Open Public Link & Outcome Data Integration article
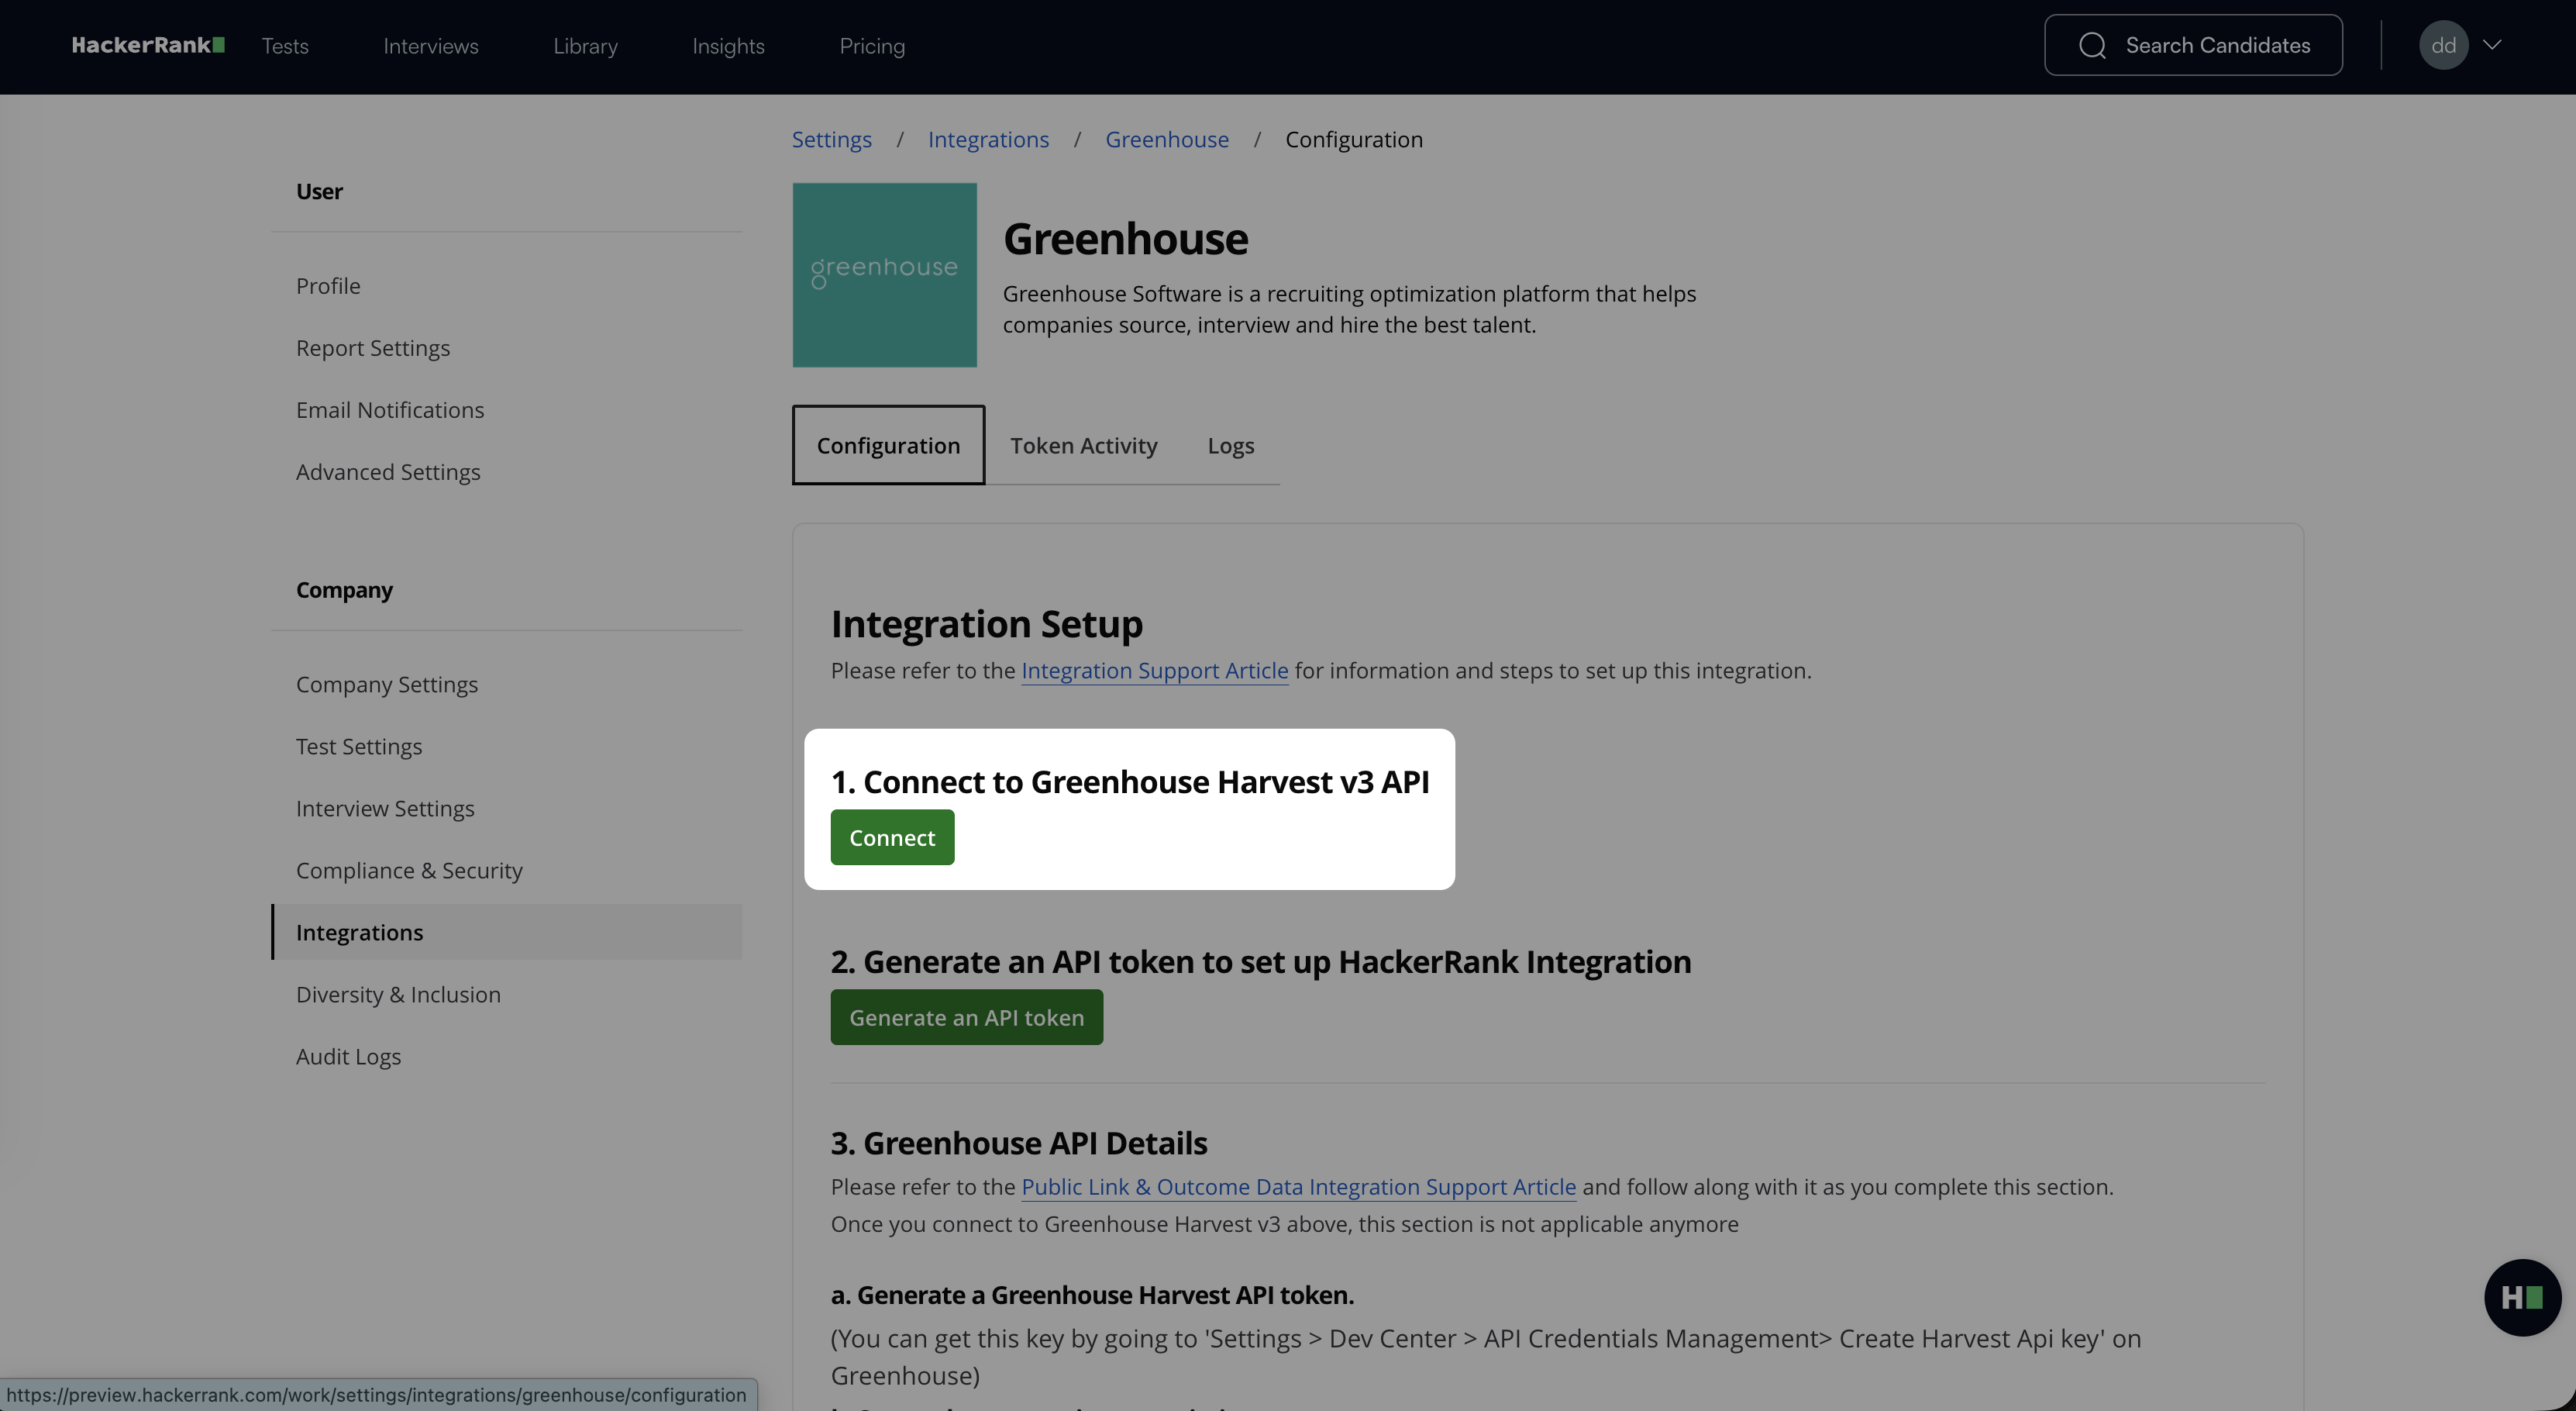2576x1411 pixels. (x=1298, y=1187)
